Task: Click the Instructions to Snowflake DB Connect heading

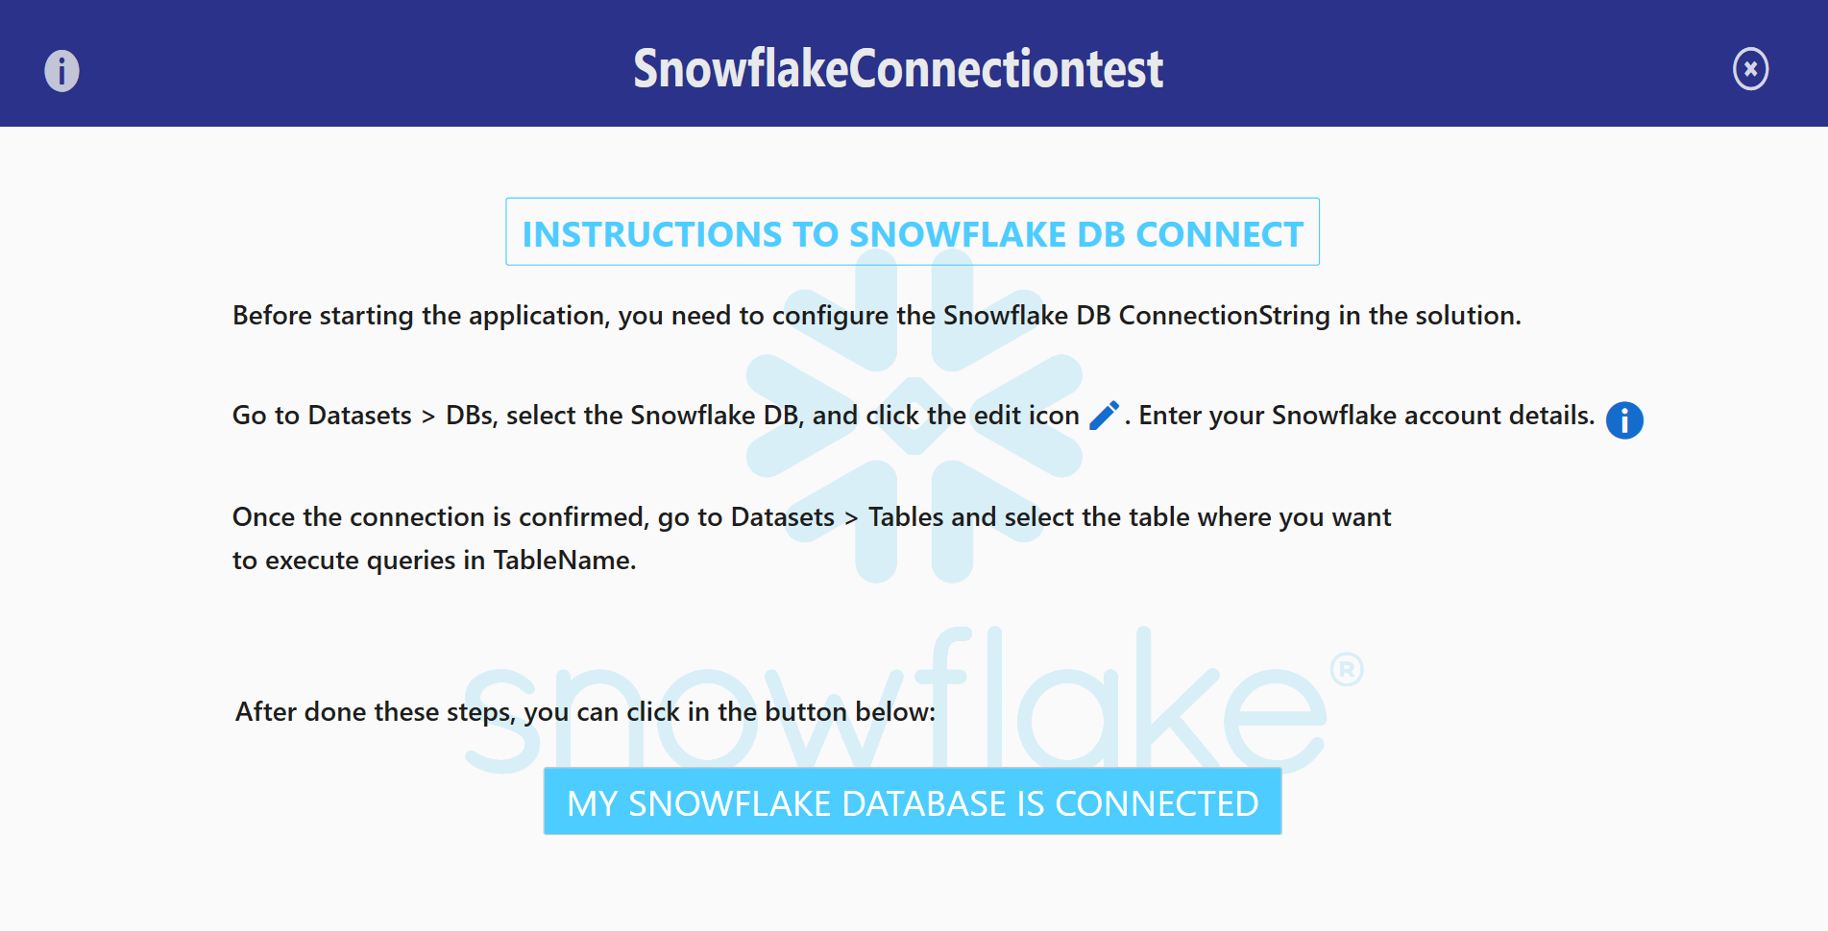Action: point(912,233)
